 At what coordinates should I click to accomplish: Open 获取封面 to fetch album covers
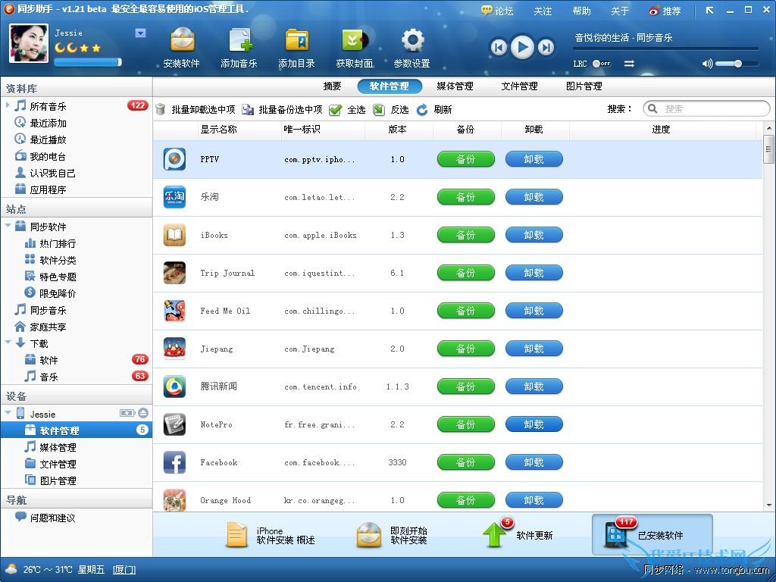click(x=354, y=45)
